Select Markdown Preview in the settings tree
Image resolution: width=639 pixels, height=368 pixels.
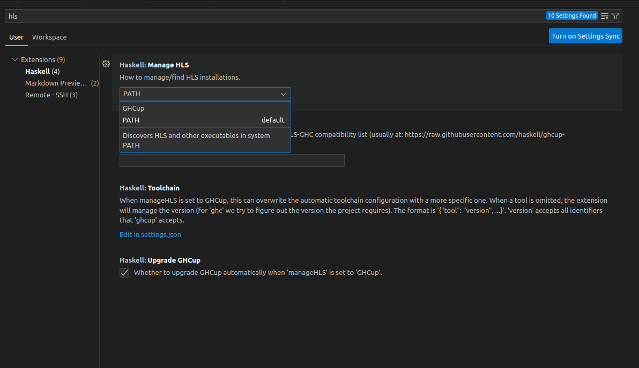coord(56,83)
